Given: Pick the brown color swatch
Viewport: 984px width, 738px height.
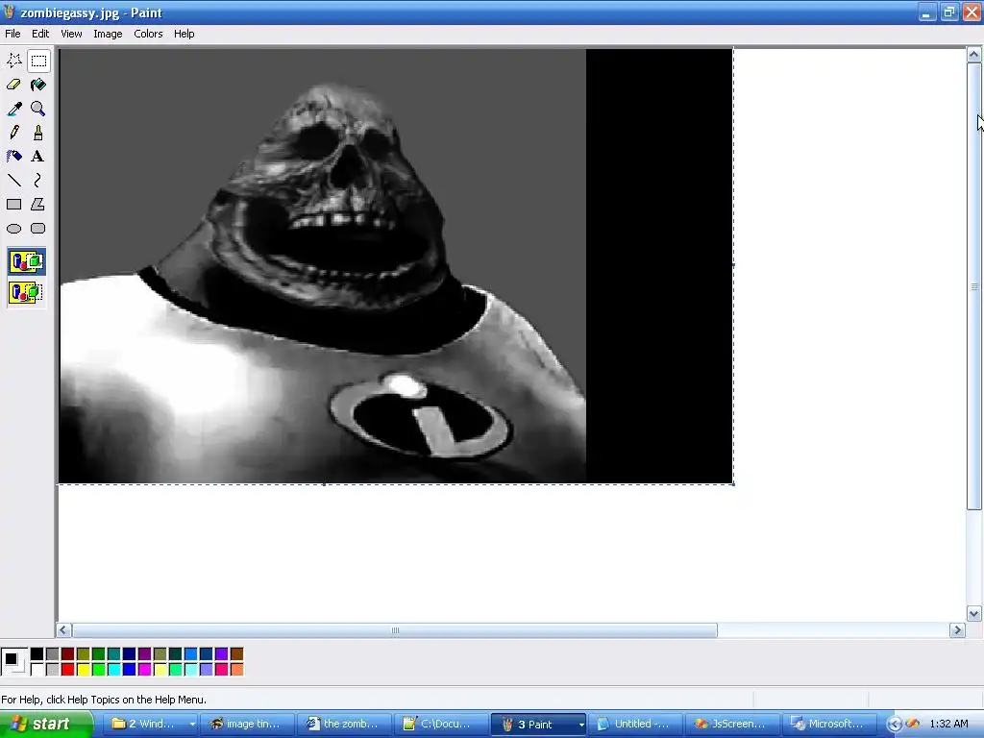Looking at the screenshot, I should coord(236,654).
